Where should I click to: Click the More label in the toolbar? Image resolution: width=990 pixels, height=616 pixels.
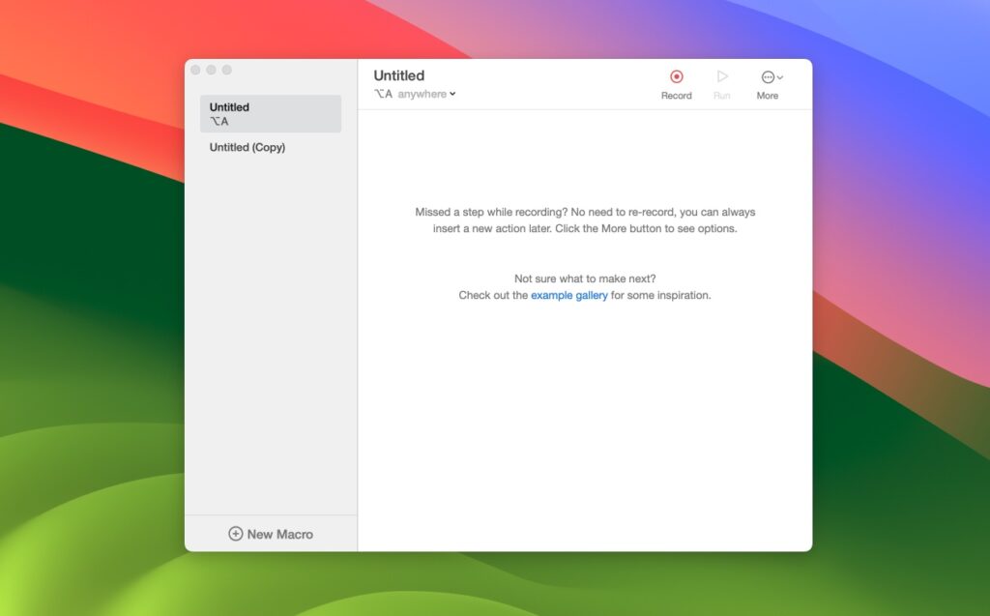[767, 95]
